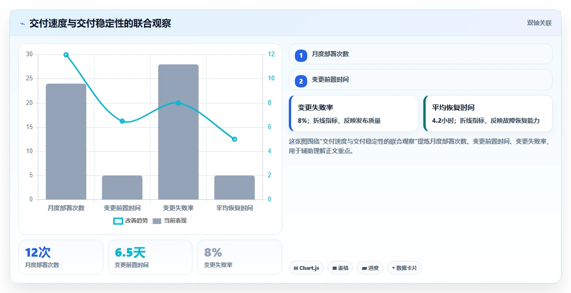Open the 变更失败率 detail card
This screenshot has height=293, width=571.
pos(353,113)
